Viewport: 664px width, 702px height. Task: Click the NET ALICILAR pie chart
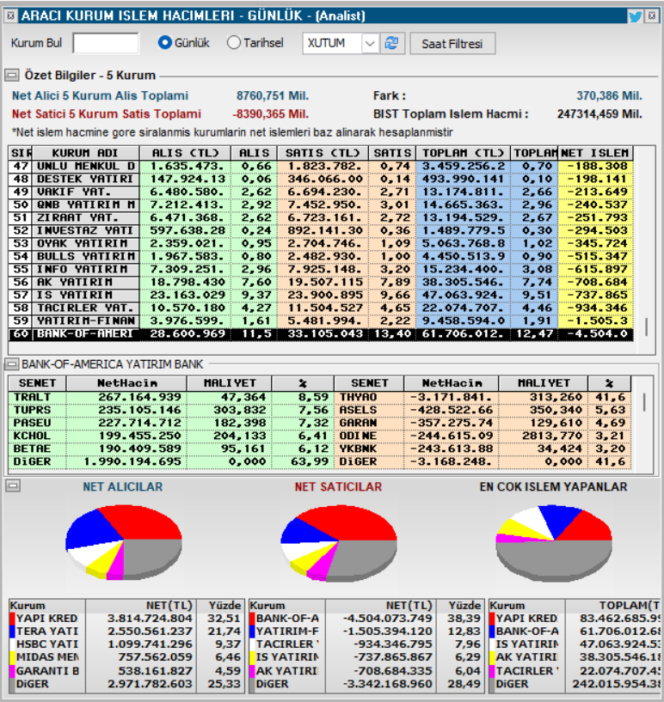(x=124, y=543)
